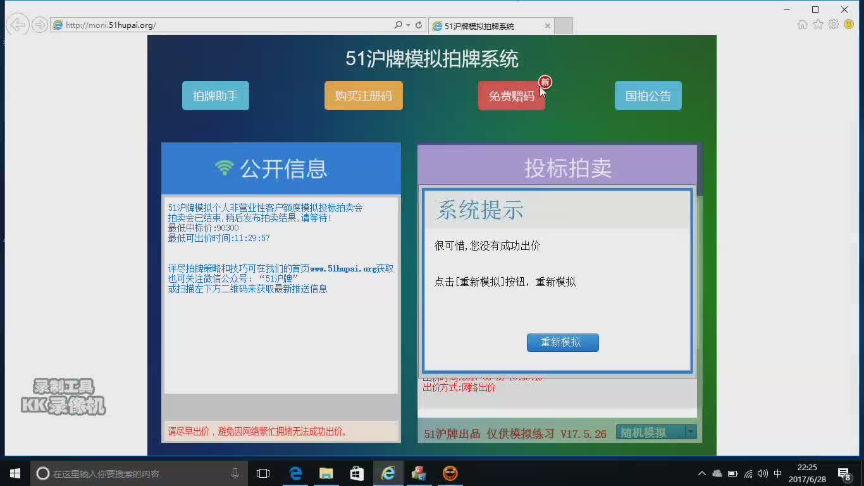
Task: Click the page title 51沪牌模拟拍牌系统
Action: pyautogui.click(x=432, y=59)
